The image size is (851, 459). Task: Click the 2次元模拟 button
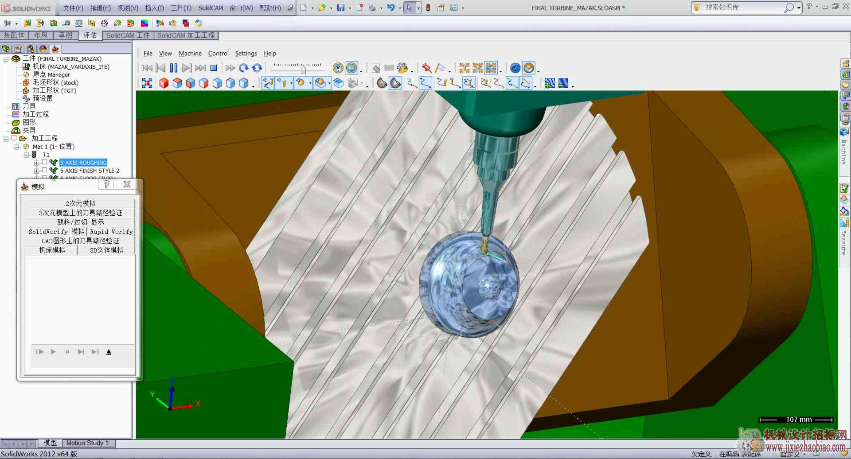[80, 203]
